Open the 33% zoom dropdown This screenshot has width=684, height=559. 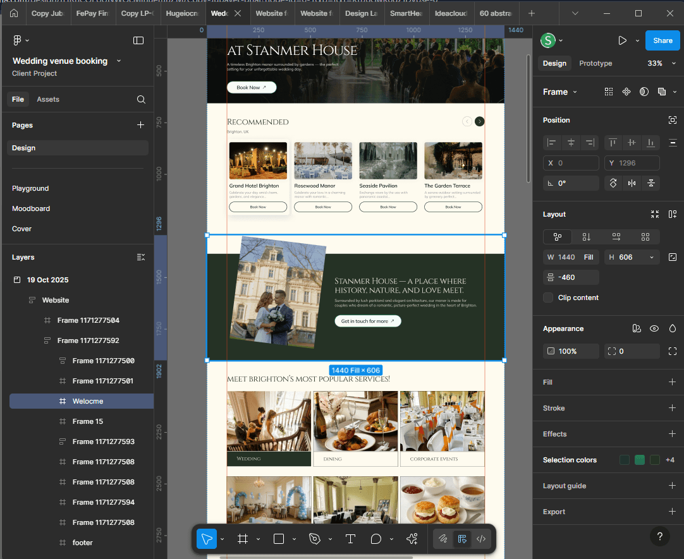pos(659,63)
